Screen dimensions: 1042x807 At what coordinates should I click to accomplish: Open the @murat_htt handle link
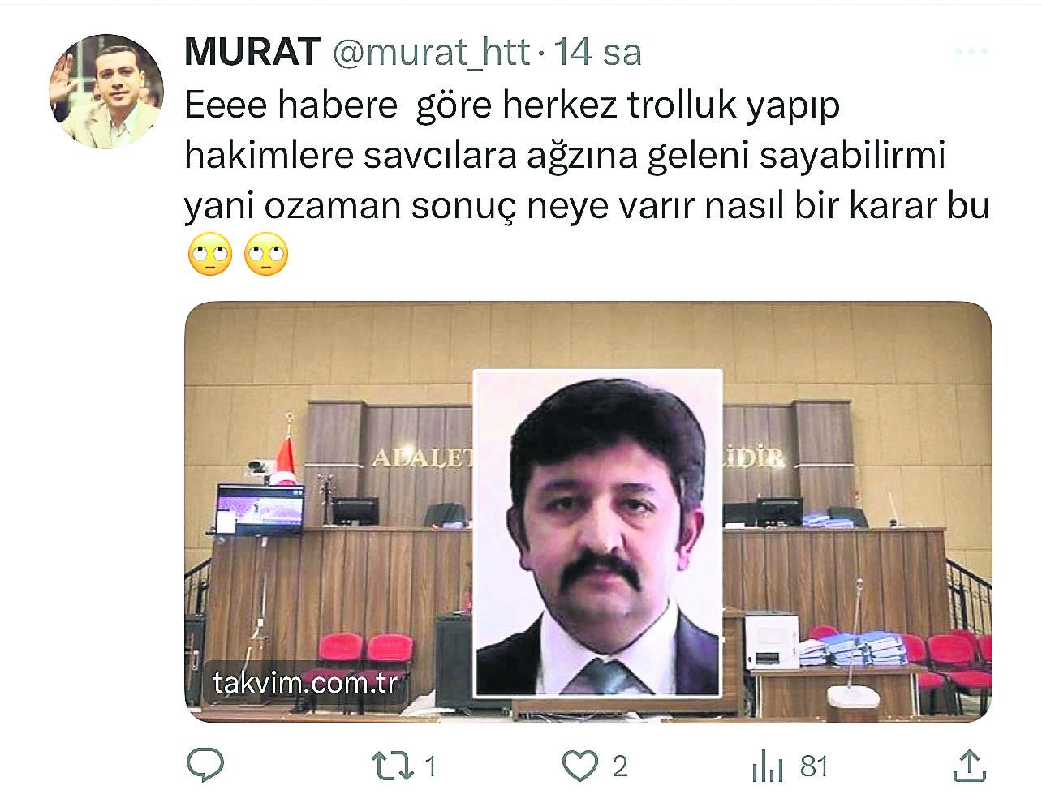(x=431, y=53)
